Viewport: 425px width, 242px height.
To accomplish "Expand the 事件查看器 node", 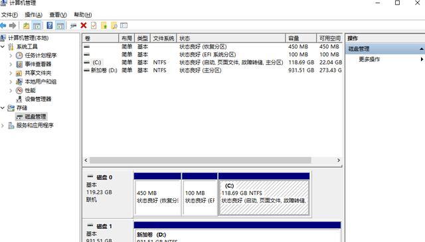I will 11,64.
